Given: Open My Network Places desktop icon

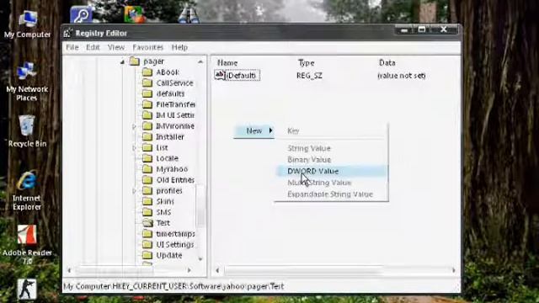Looking at the screenshot, I should coord(27,82).
